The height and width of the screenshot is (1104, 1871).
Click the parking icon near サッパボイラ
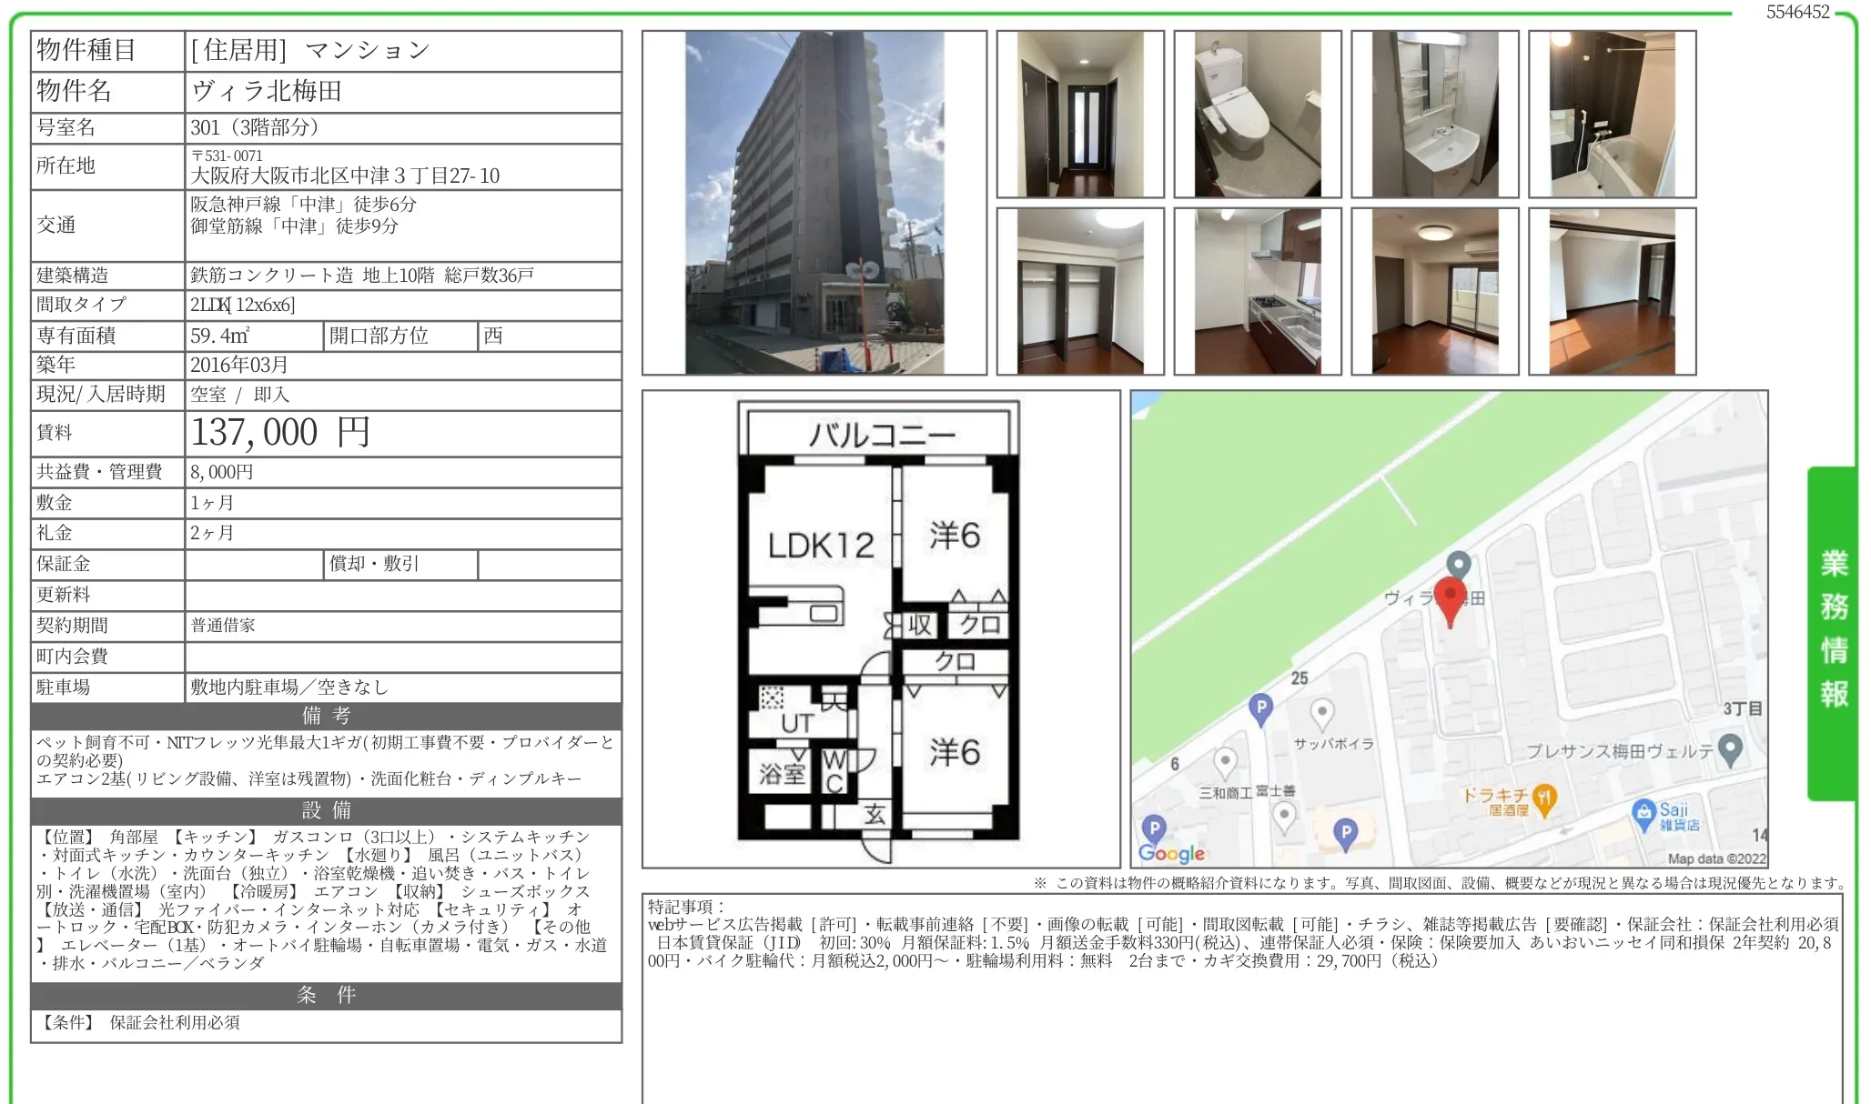pyautogui.click(x=1260, y=707)
